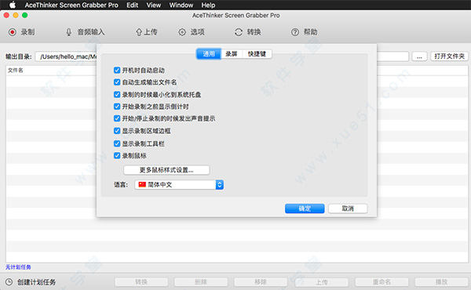
Task: Click the Convert (转换) circular arrows icon
Action: coord(239,32)
